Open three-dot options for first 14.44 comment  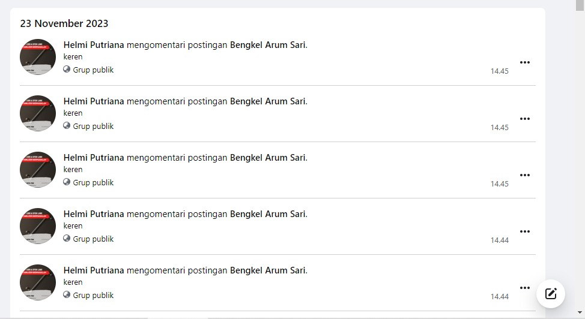pyautogui.click(x=524, y=231)
